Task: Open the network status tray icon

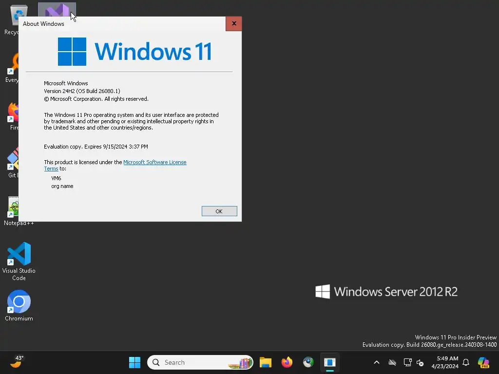Action: tap(407, 362)
